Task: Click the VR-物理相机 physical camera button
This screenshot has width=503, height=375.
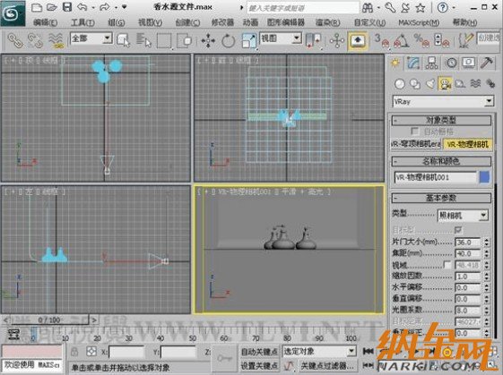Action: [468, 144]
